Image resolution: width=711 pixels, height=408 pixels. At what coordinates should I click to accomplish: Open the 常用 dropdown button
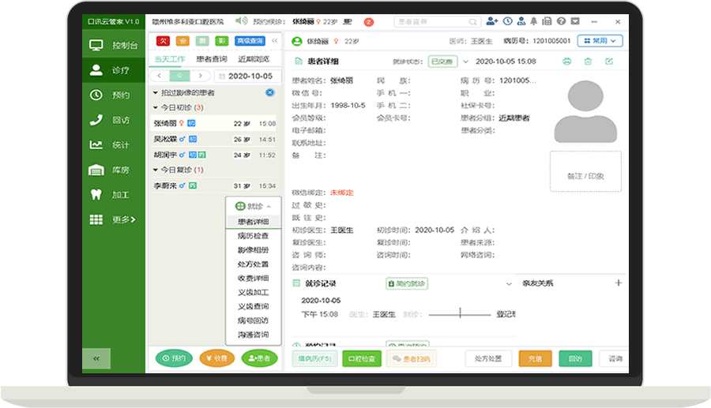[x=600, y=40]
